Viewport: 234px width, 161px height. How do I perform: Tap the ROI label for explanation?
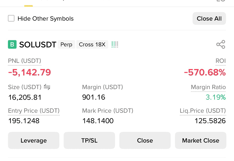220,61
